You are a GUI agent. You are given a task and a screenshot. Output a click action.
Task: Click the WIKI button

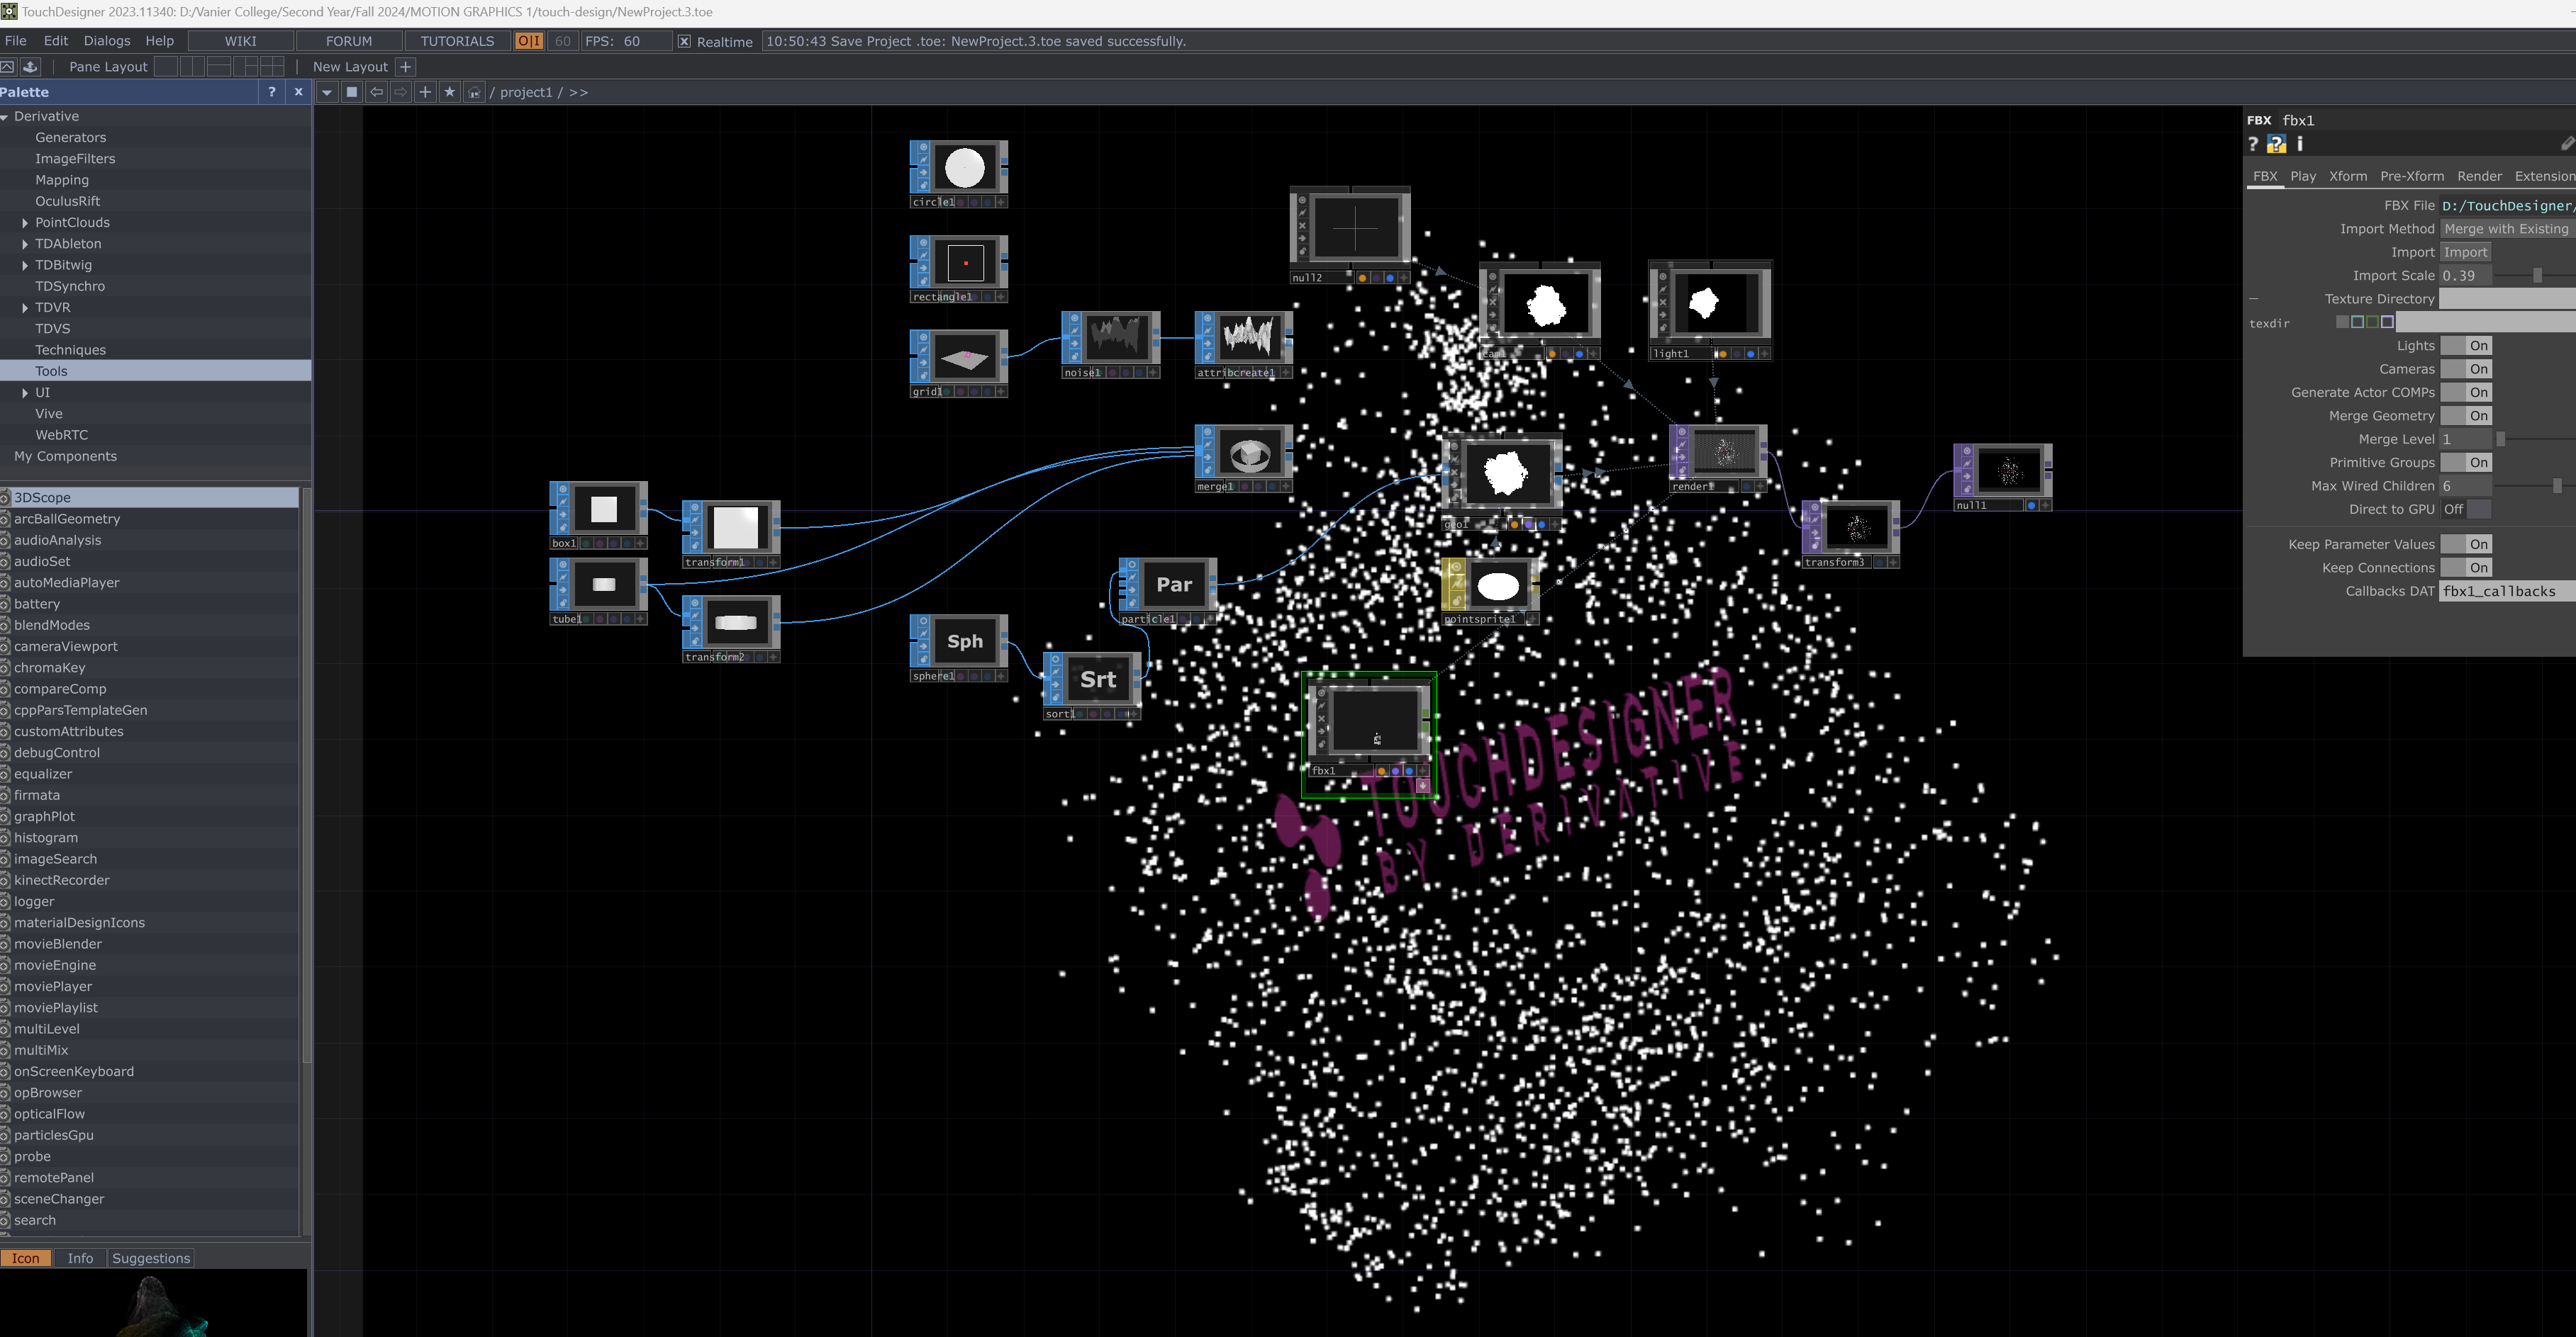(241, 41)
